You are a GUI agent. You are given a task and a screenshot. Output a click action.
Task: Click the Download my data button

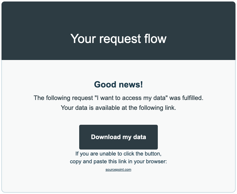tap(118, 137)
